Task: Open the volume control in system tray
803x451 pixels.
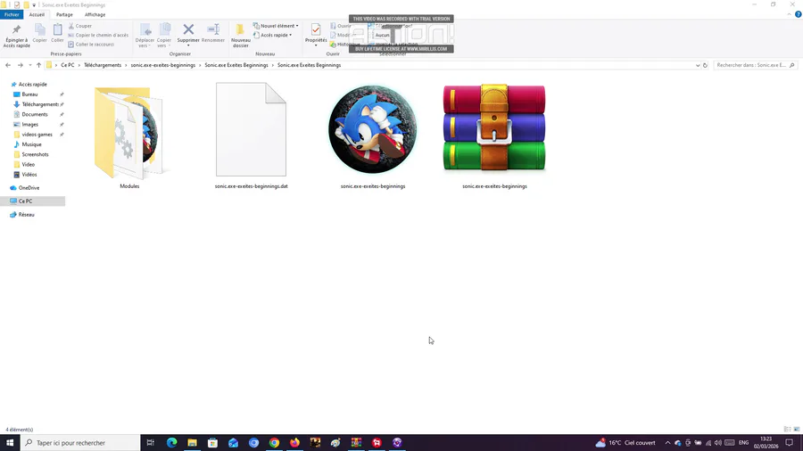Action: (718, 443)
